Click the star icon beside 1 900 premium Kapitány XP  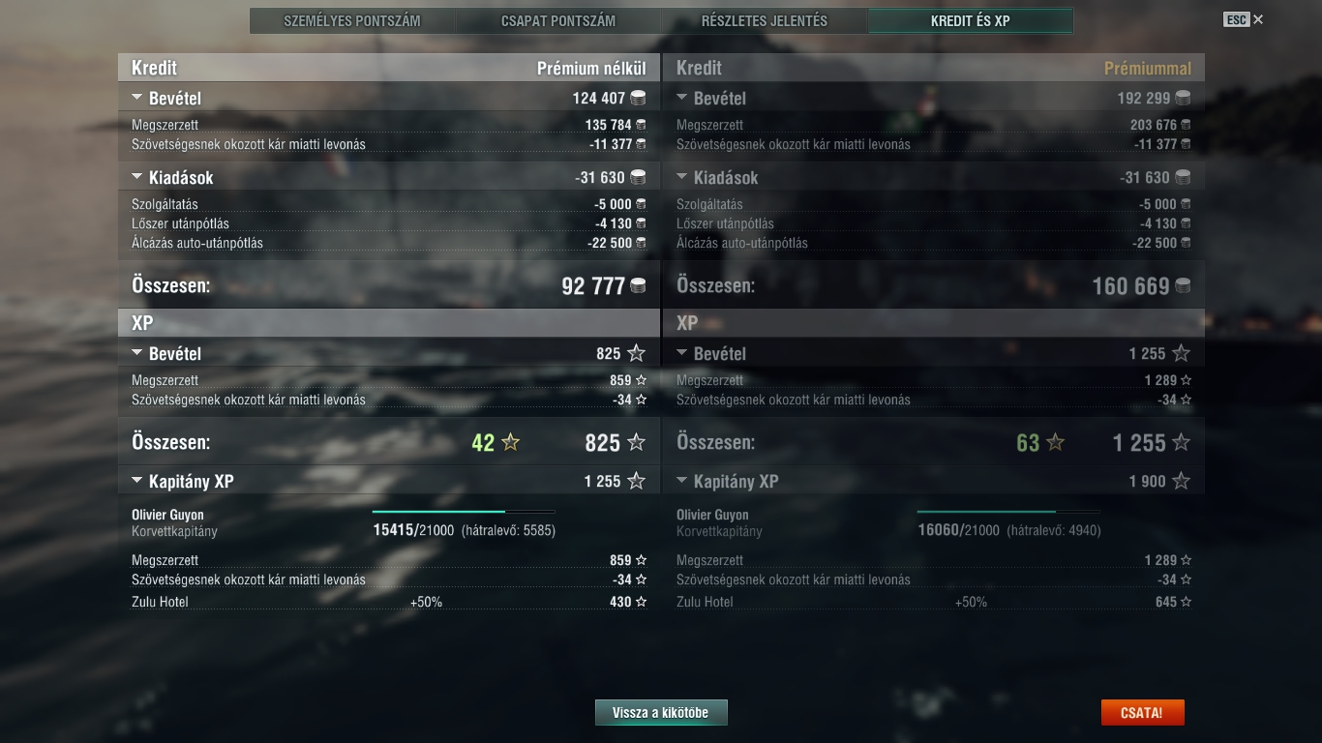pyautogui.click(x=1181, y=481)
